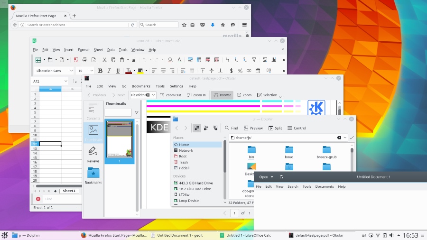The image size is (427, 240).
Task: Select the Sheet1 tab in Calc
Action: tap(69, 191)
